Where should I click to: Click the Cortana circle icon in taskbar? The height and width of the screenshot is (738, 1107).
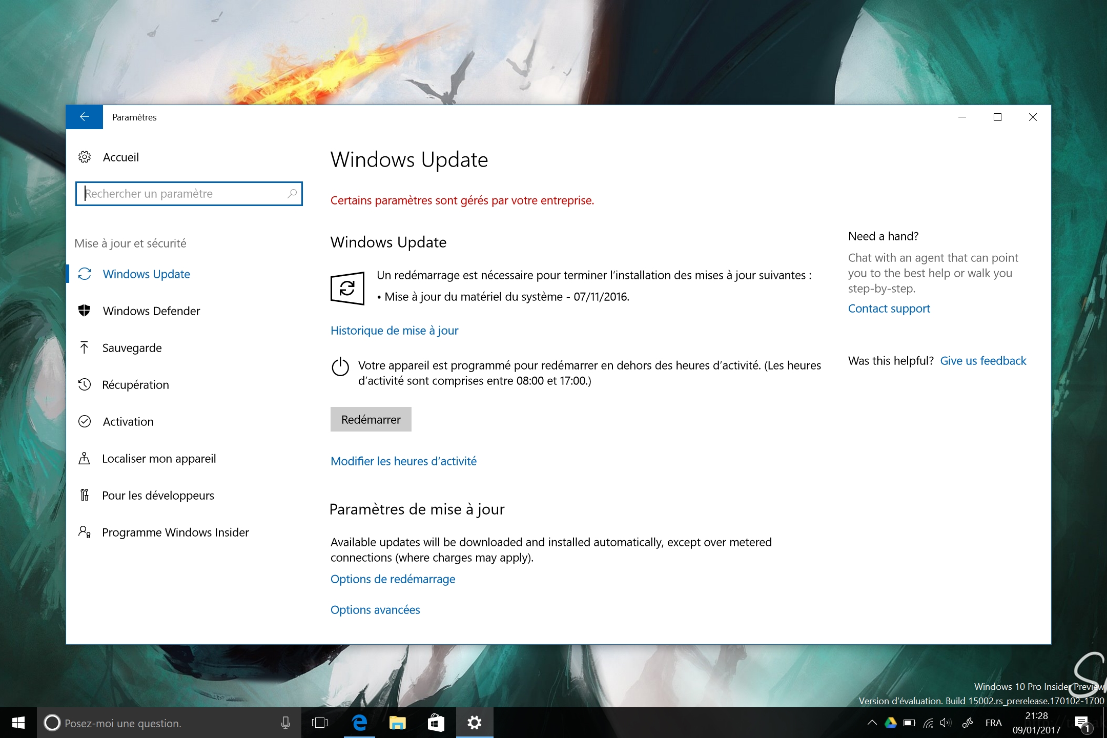(52, 723)
